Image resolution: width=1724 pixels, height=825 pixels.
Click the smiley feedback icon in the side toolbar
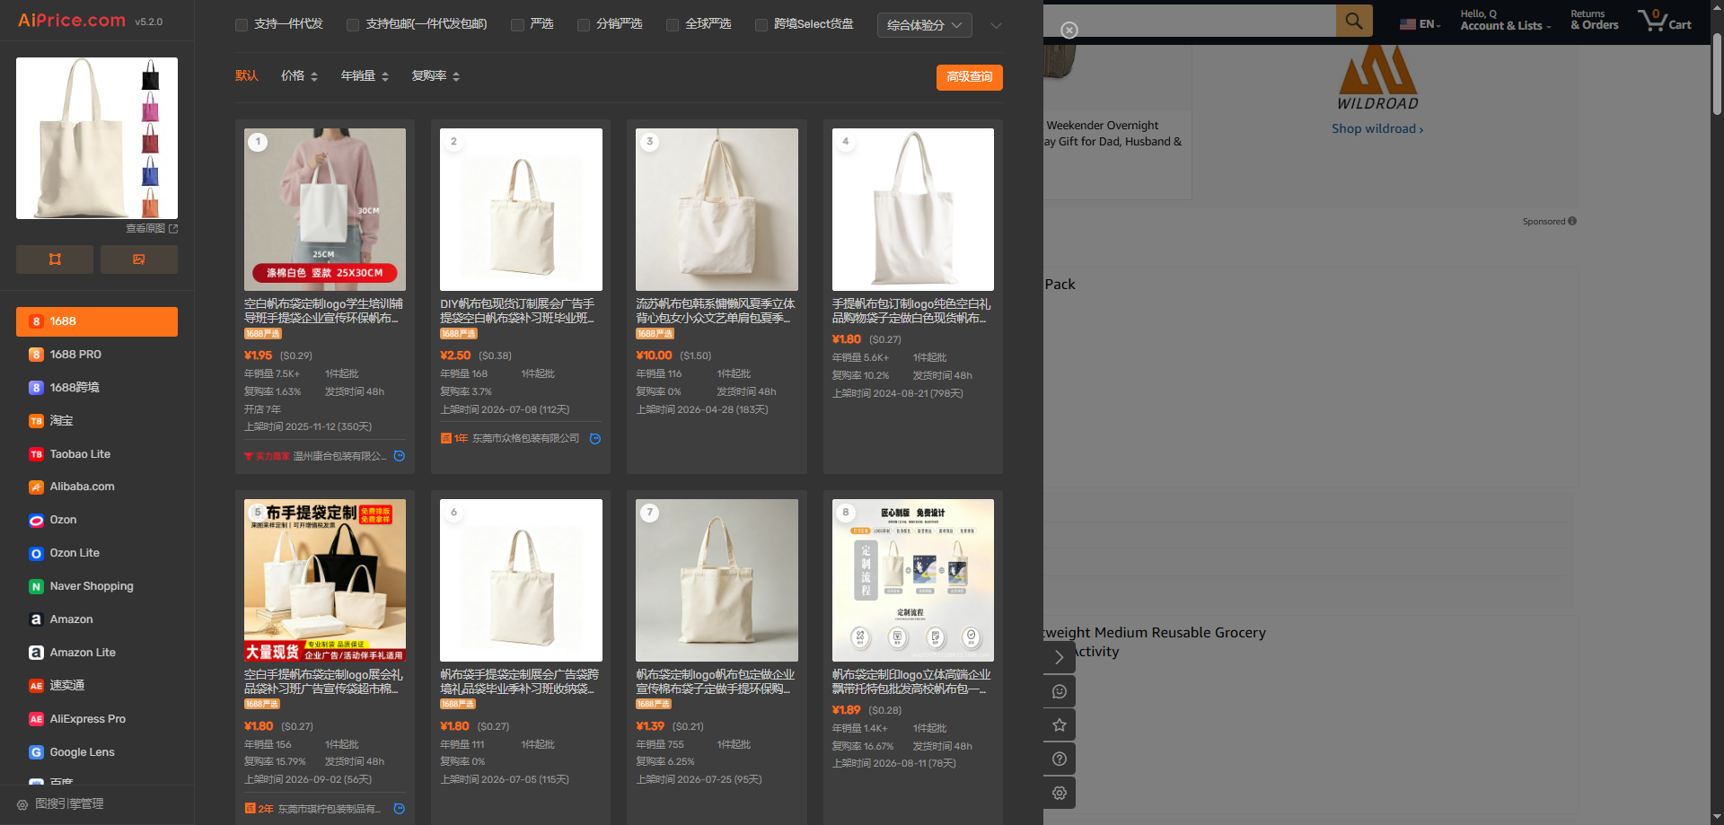[x=1060, y=691]
